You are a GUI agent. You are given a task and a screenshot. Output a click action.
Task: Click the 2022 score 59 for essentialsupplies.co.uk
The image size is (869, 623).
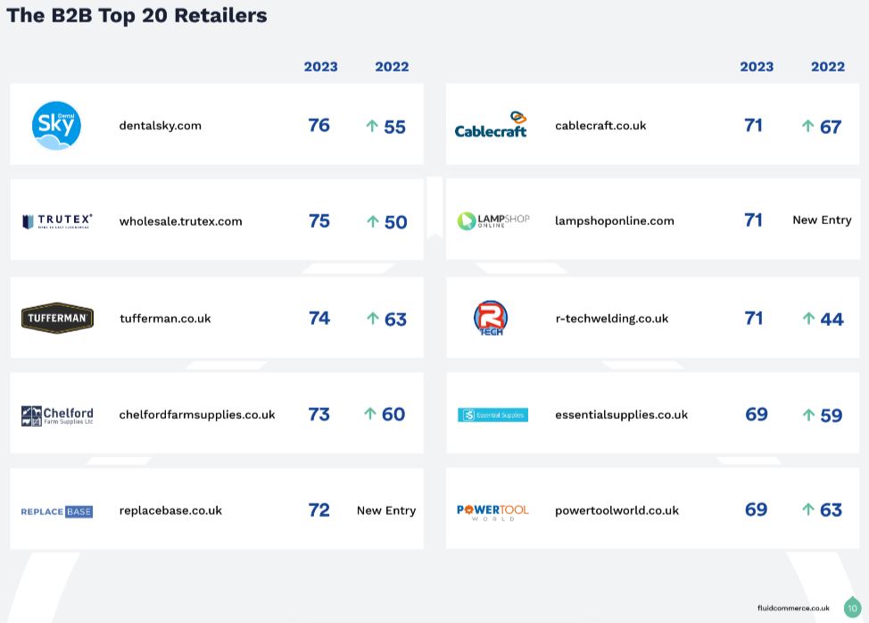pos(832,415)
